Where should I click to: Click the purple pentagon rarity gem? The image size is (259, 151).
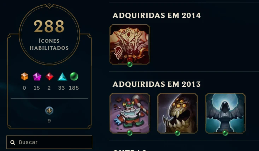click(37, 77)
